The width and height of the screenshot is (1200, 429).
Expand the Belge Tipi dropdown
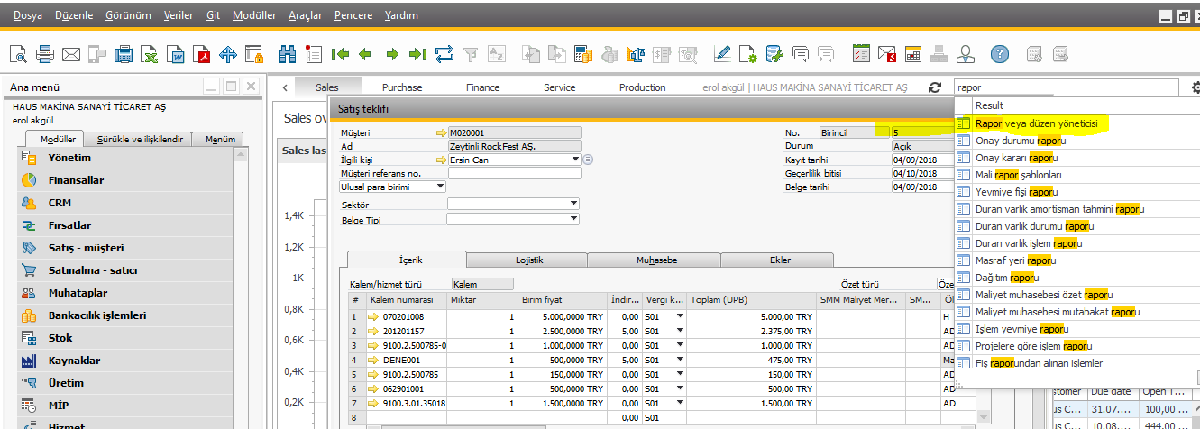[573, 217]
